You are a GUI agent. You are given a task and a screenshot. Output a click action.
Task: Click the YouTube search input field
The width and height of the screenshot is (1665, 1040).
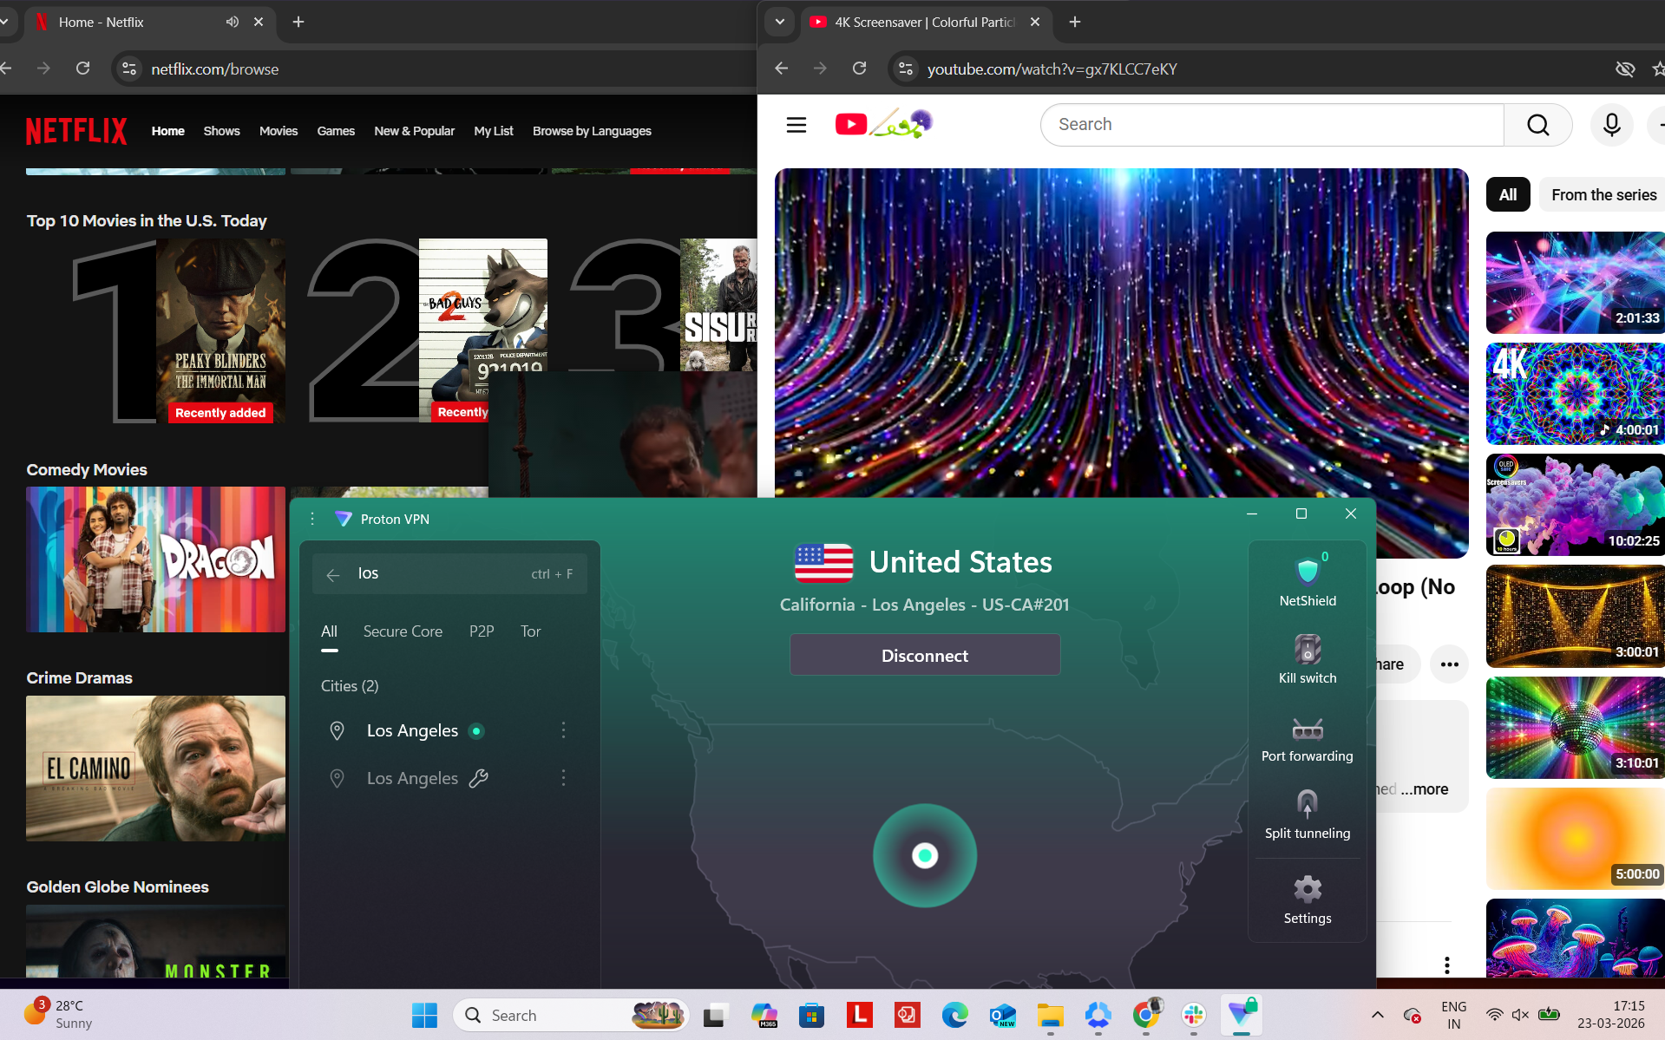[x=1272, y=125]
